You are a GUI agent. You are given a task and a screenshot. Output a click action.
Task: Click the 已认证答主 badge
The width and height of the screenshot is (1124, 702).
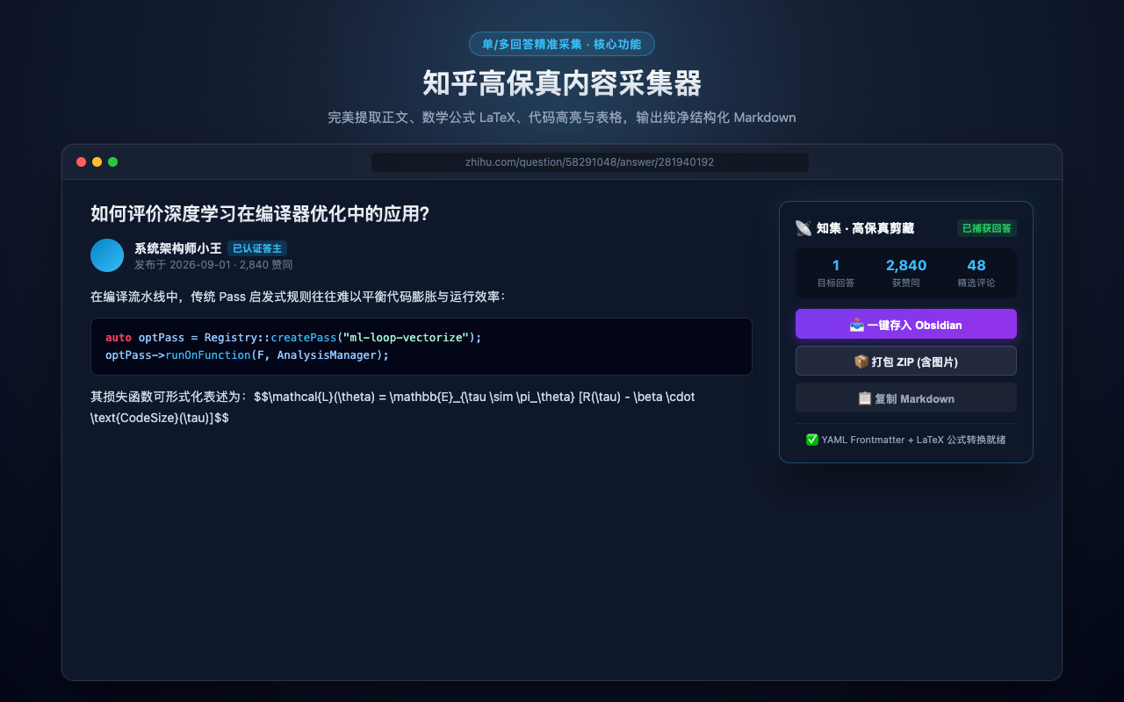pos(257,248)
